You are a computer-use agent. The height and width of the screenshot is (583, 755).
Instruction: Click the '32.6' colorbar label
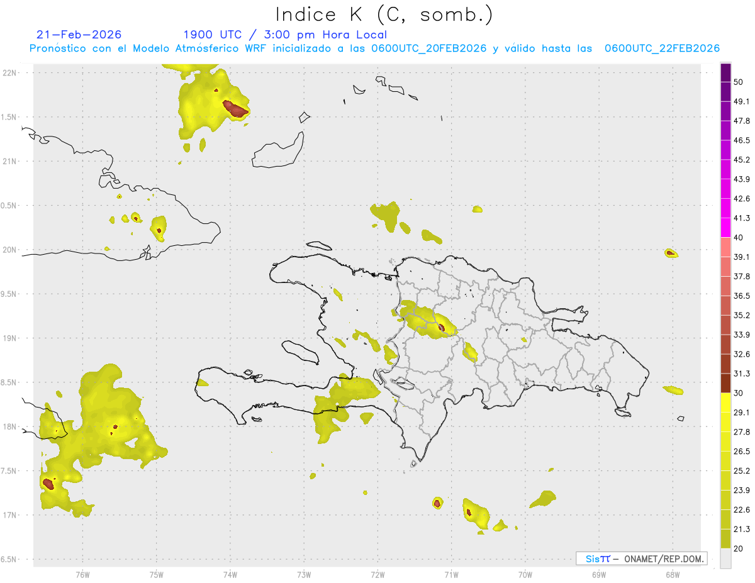click(x=742, y=354)
